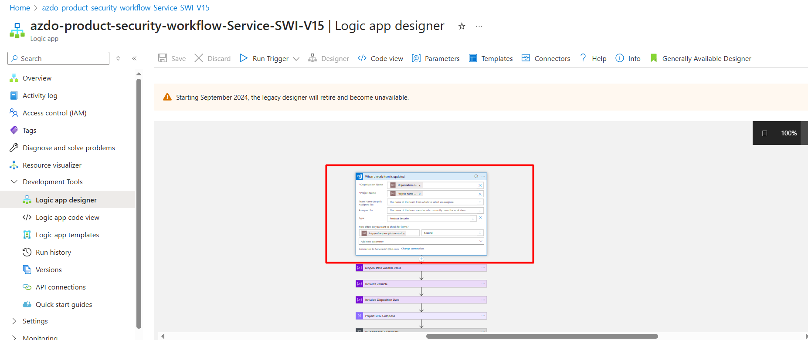
Task: Click the Help question mark button
Action: pos(593,58)
